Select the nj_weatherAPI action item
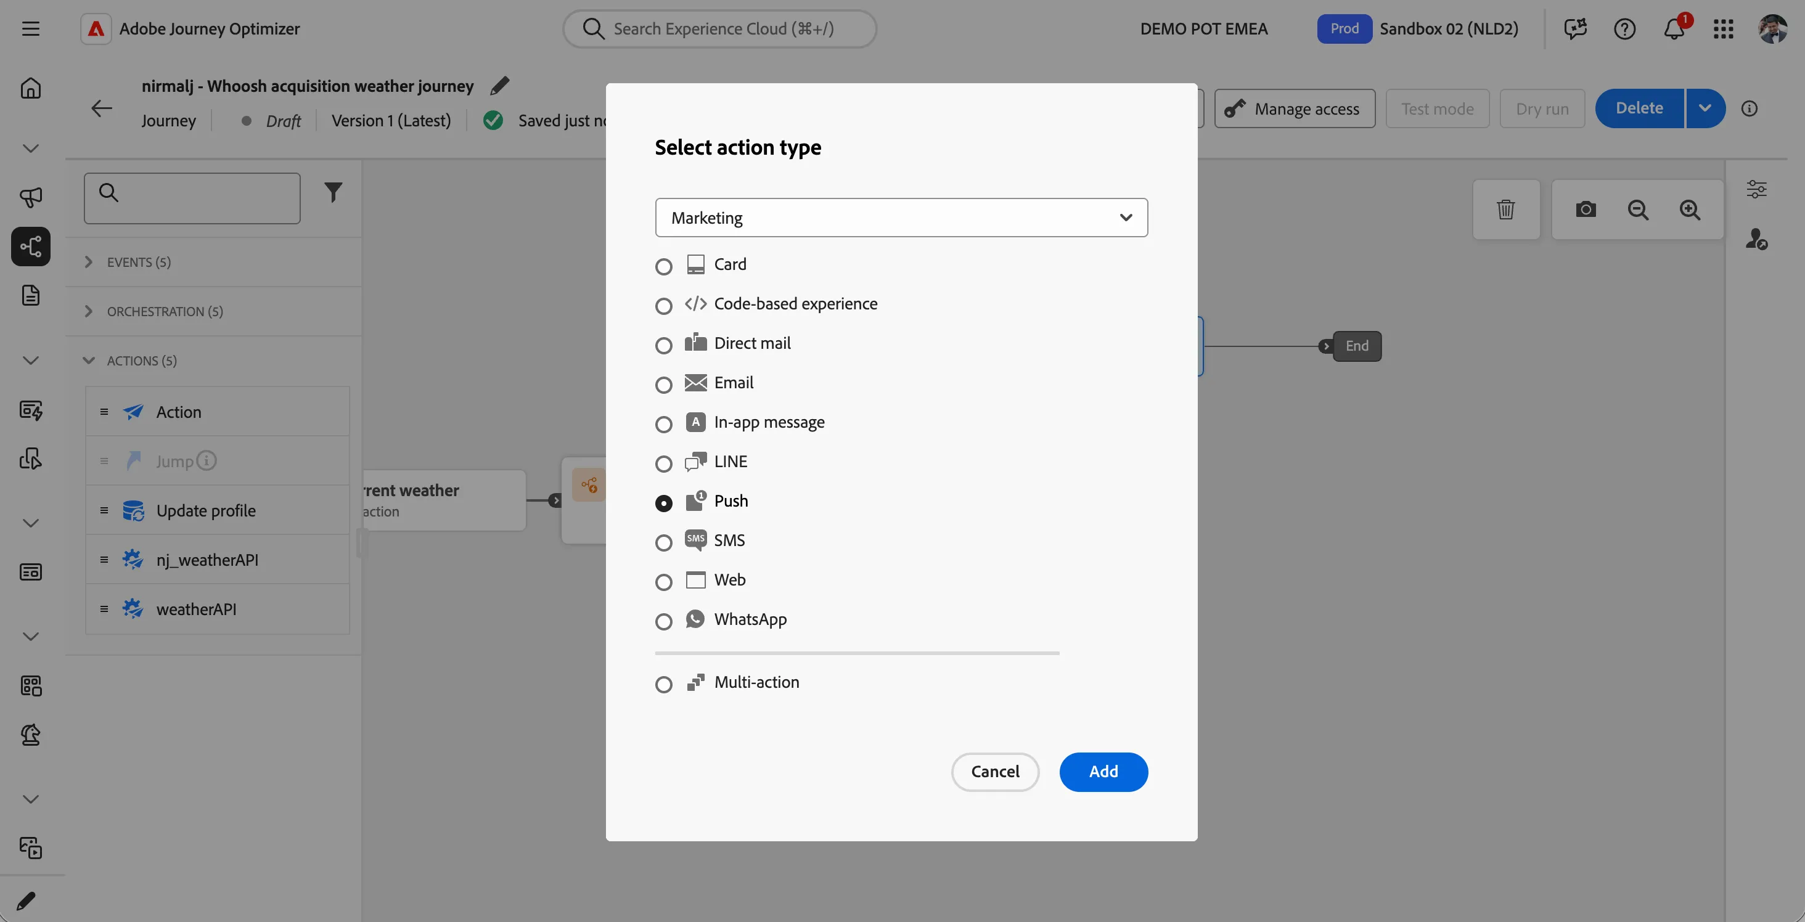The width and height of the screenshot is (1805, 922). click(217, 560)
